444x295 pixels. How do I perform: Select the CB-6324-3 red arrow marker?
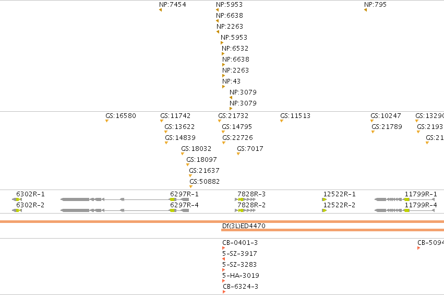click(x=224, y=292)
